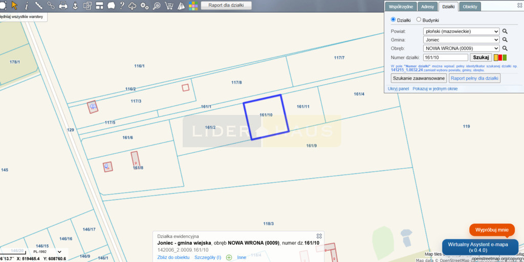
Task: Click magnifier next to Powiat dropdown
Action: click(x=505, y=31)
